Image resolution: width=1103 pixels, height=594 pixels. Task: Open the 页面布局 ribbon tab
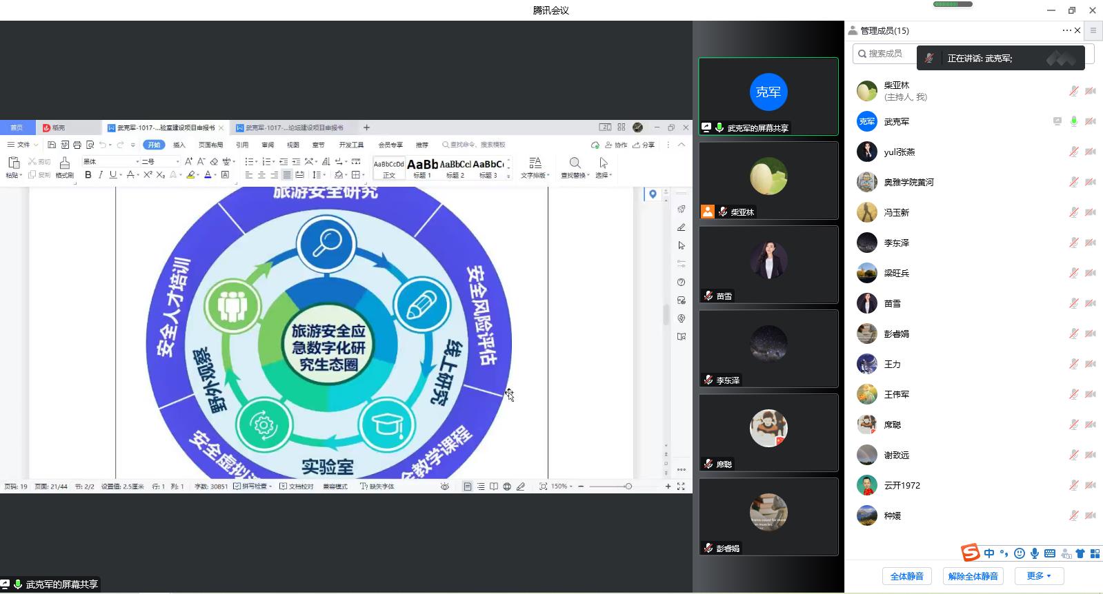(x=210, y=145)
